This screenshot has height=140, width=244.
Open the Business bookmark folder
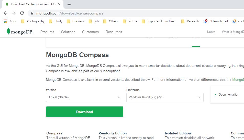[x=75, y=21]
